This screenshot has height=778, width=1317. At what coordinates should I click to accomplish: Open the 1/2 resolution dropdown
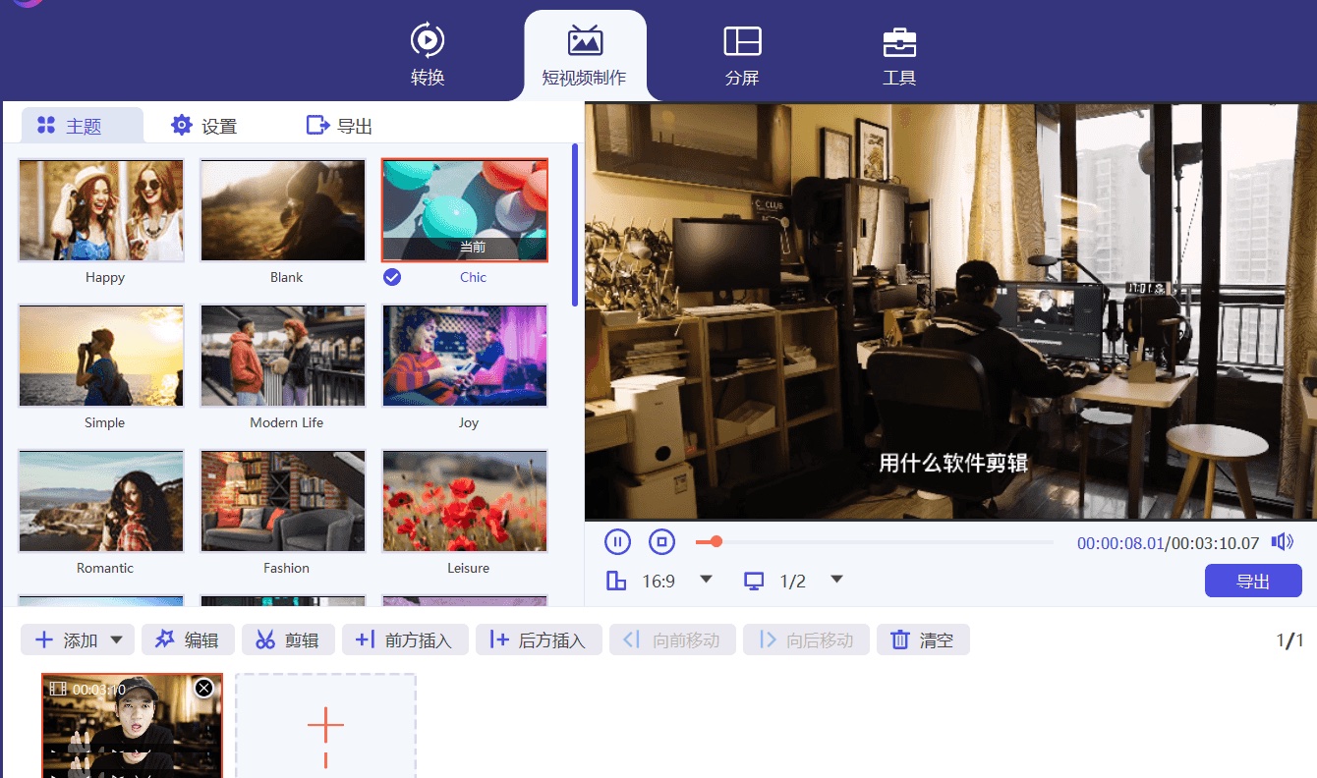(x=835, y=581)
